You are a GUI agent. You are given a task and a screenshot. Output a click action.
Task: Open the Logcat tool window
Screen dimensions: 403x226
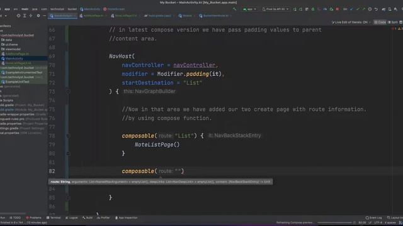[x=71, y=218]
